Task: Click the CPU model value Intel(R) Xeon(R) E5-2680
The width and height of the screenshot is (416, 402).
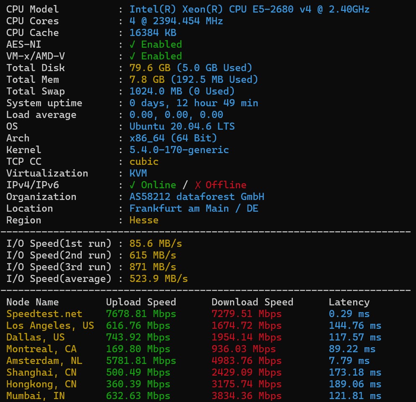Action: coord(249,10)
